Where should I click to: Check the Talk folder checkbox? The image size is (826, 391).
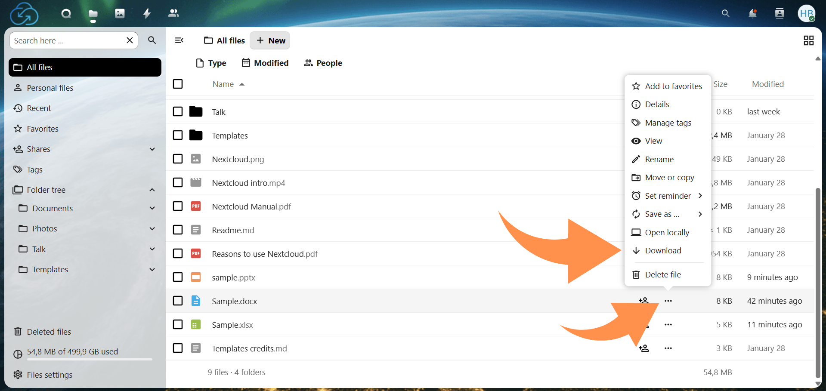coord(178,111)
